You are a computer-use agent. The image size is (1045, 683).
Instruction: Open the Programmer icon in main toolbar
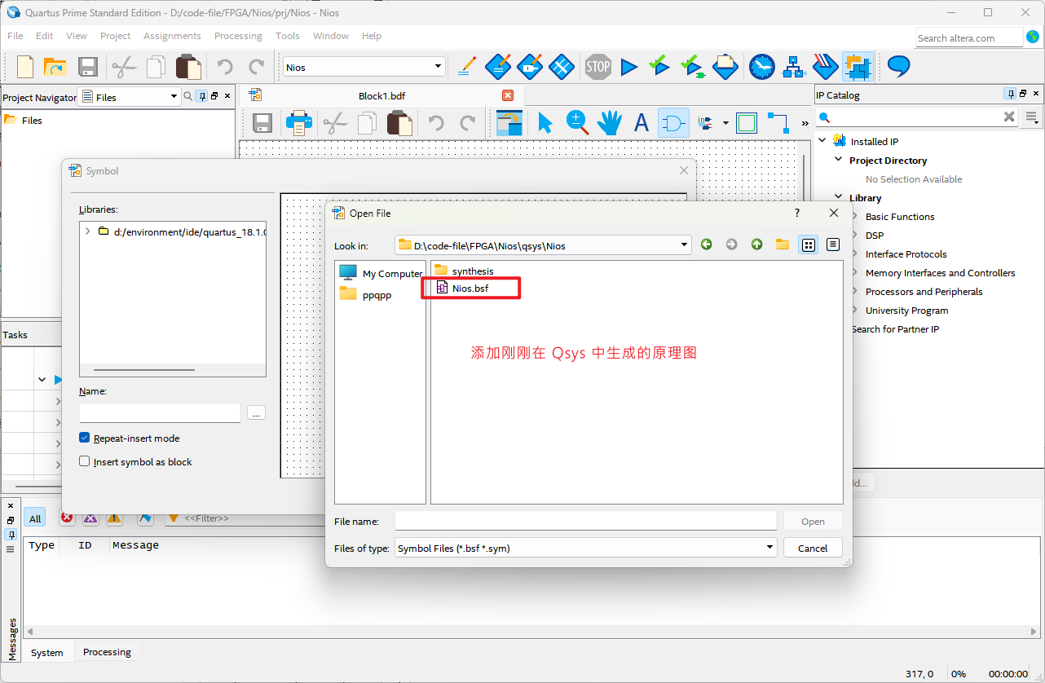click(826, 67)
